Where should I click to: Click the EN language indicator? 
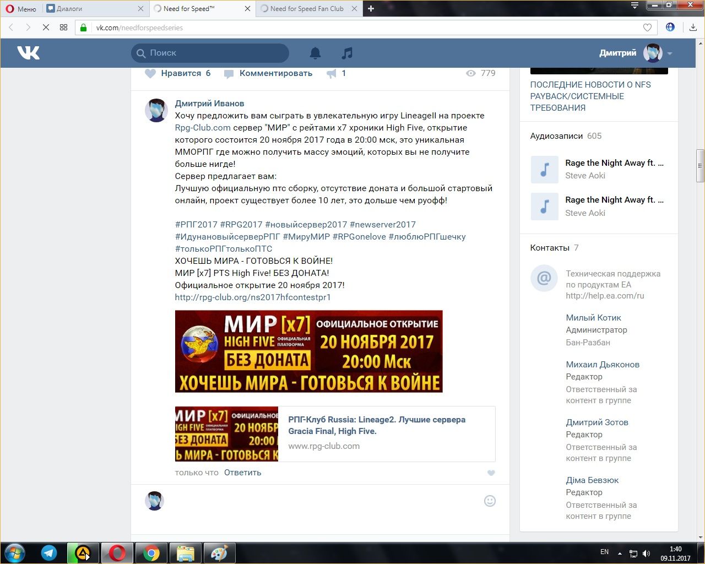click(x=604, y=552)
